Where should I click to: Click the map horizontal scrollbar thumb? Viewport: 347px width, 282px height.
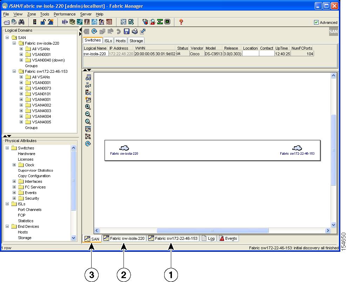point(213,231)
